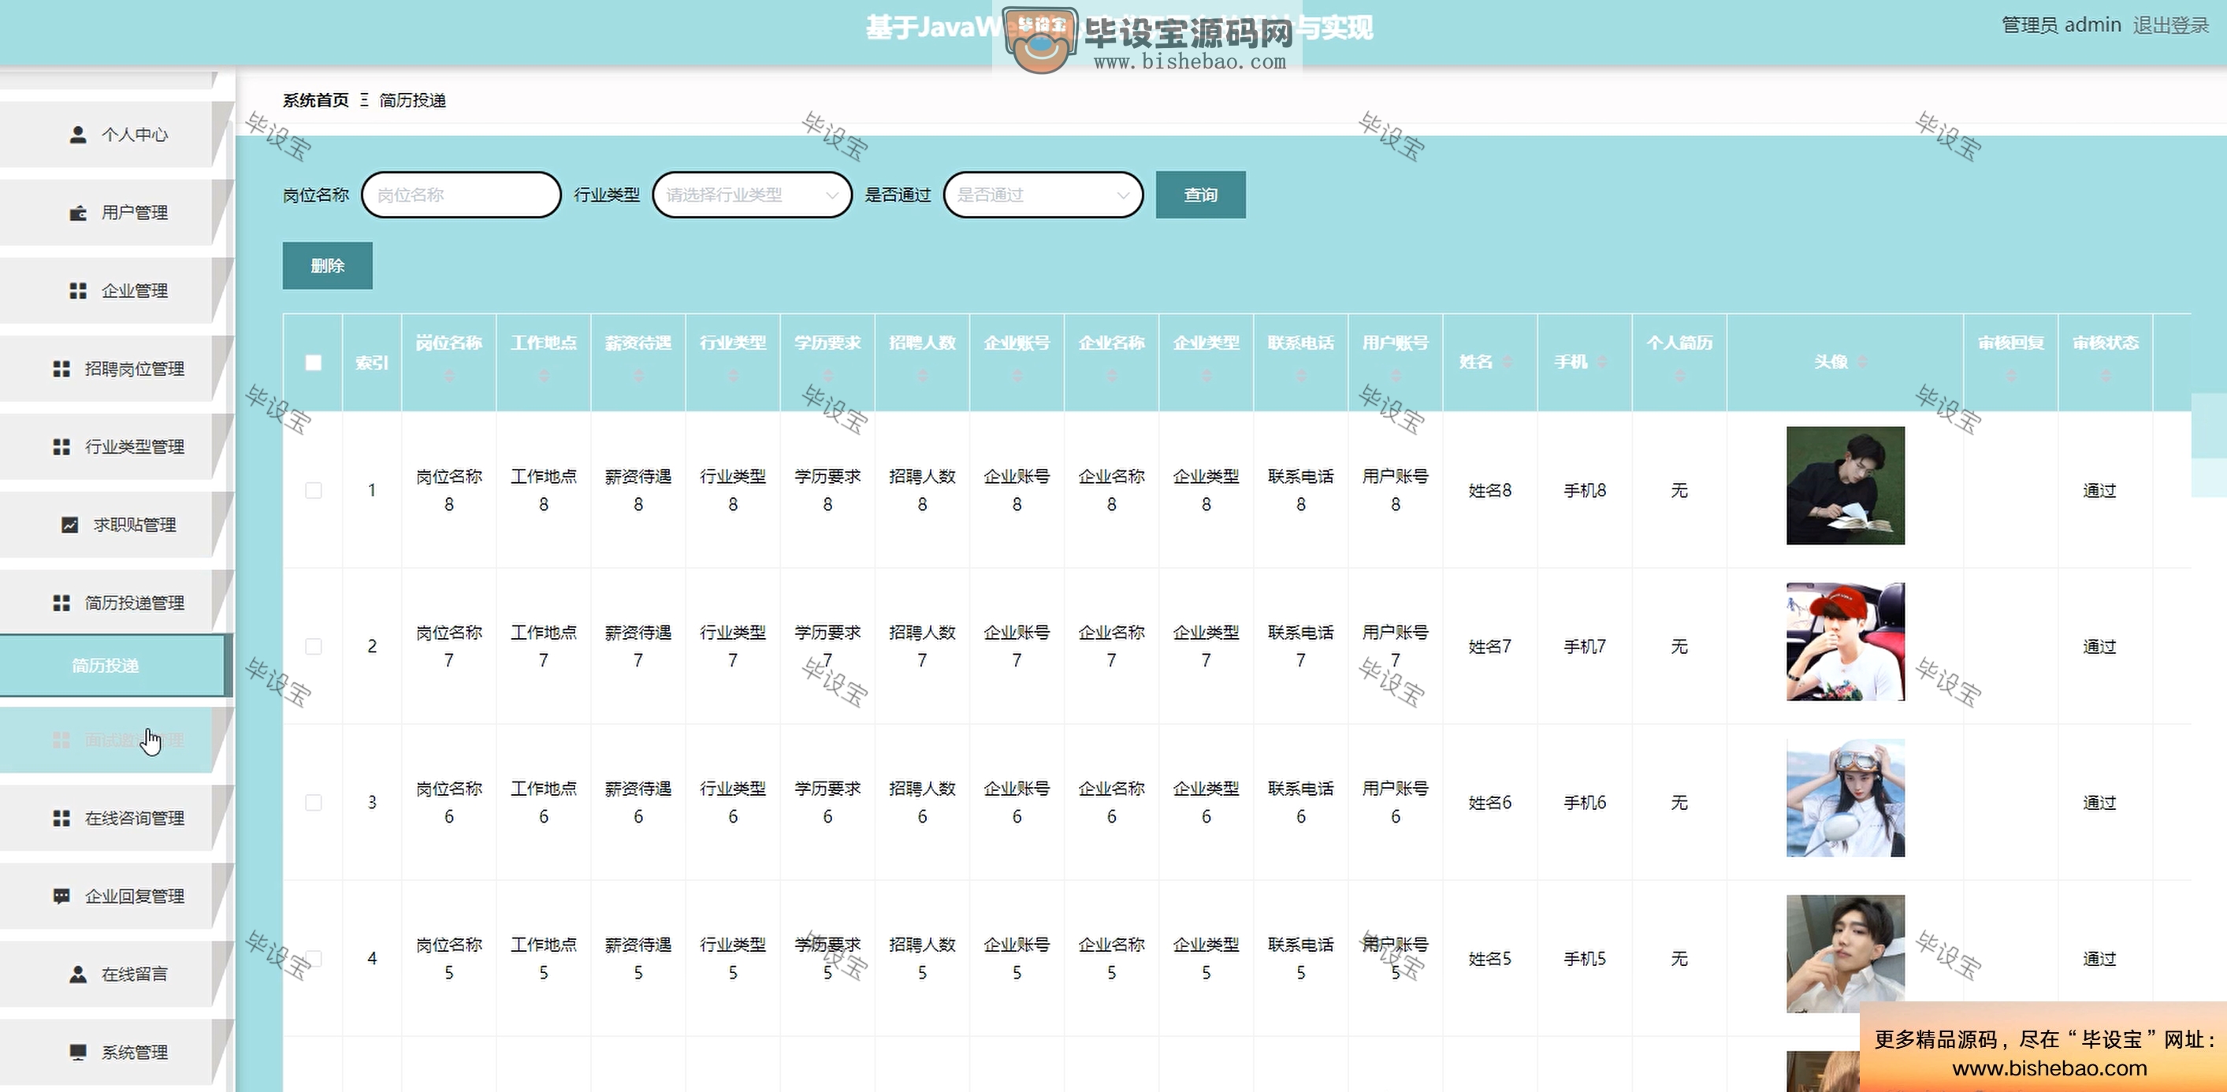Screen dimensions: 2227x1092
Task: Expand 用户管理 menu
Action: [x=117, y=213]
